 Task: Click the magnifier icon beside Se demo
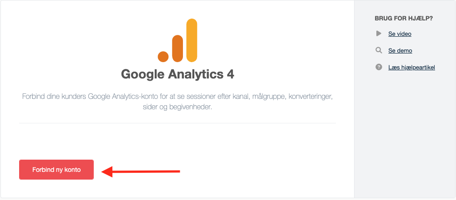point(379,50)
